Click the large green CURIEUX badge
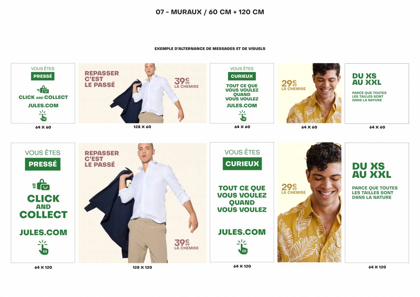This screenshot has height=297, width=420. pos(242,164)
